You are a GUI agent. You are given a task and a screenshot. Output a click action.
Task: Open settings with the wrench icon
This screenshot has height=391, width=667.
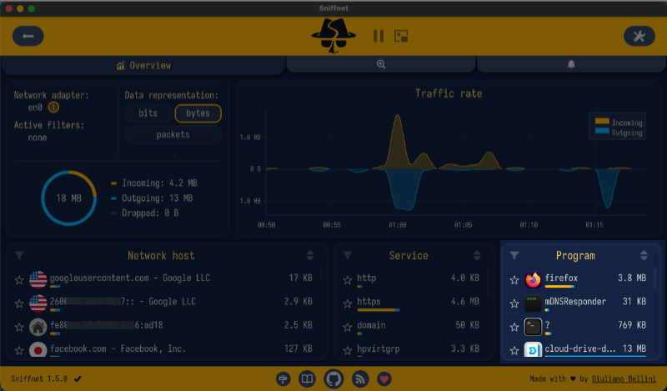(x=639, y=36)
